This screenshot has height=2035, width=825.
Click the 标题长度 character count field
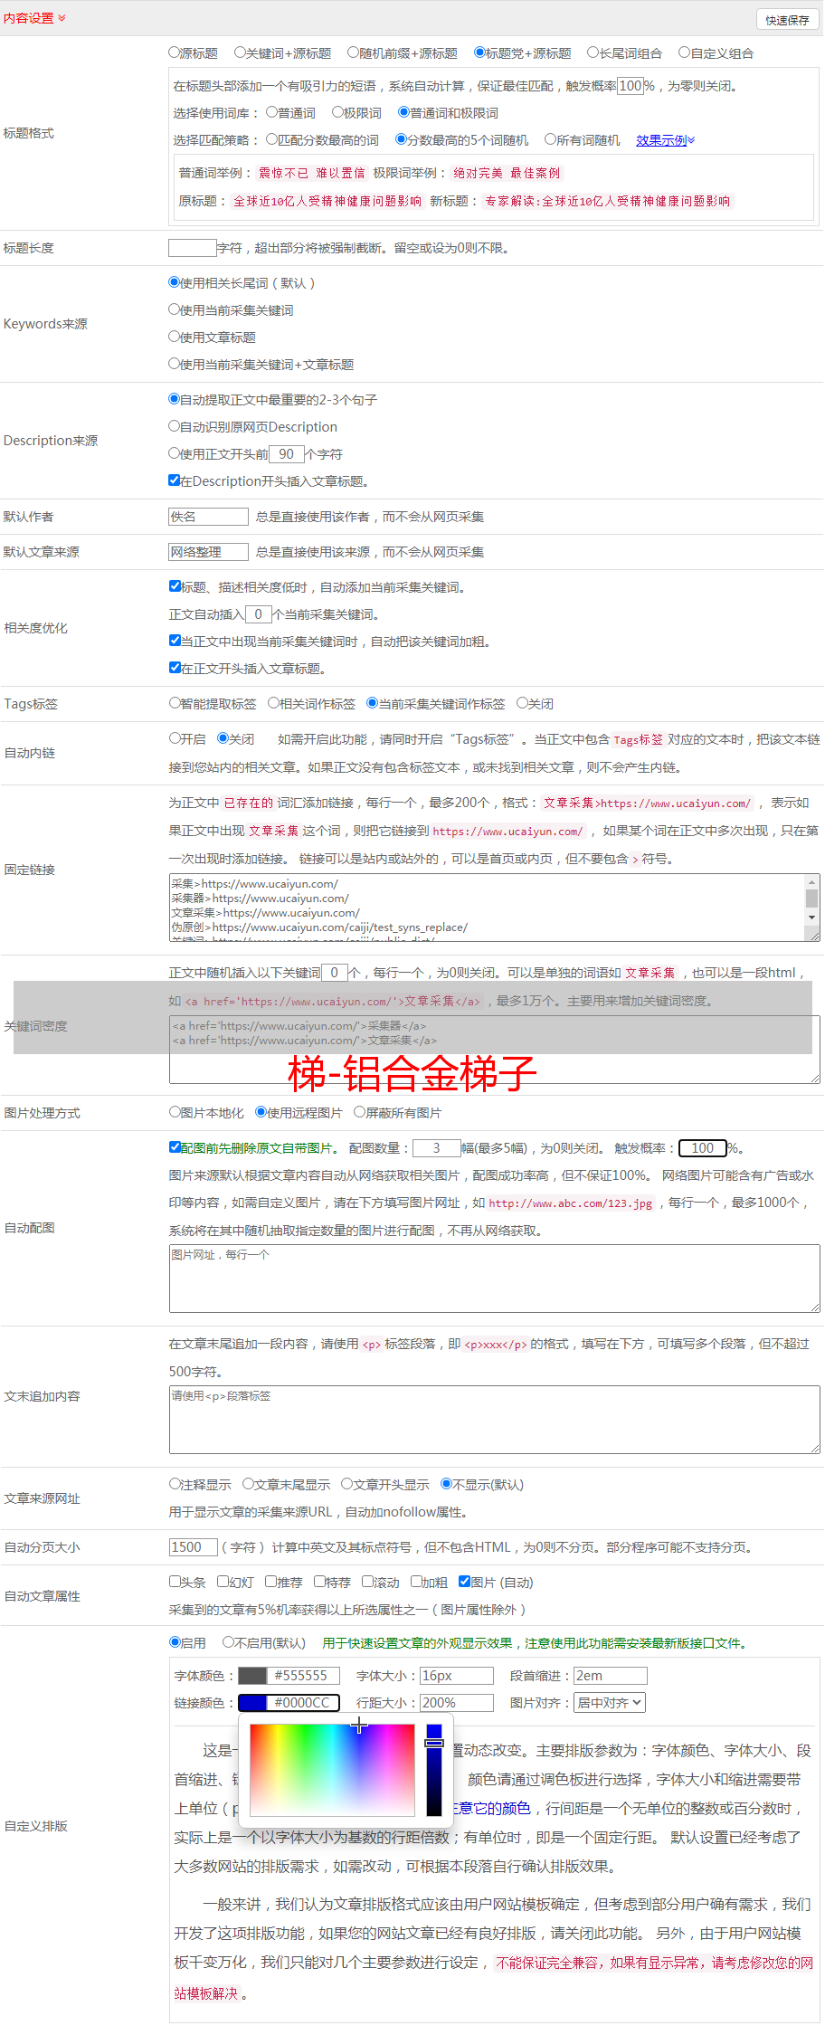(193, 248)
